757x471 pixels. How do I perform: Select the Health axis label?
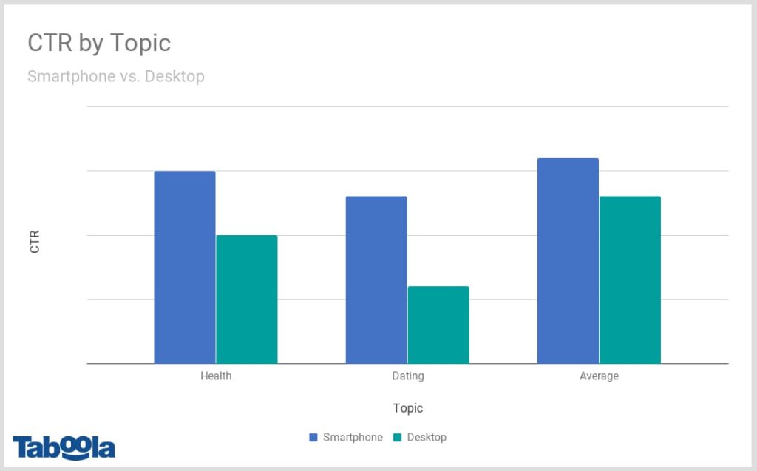click(216, 376)
